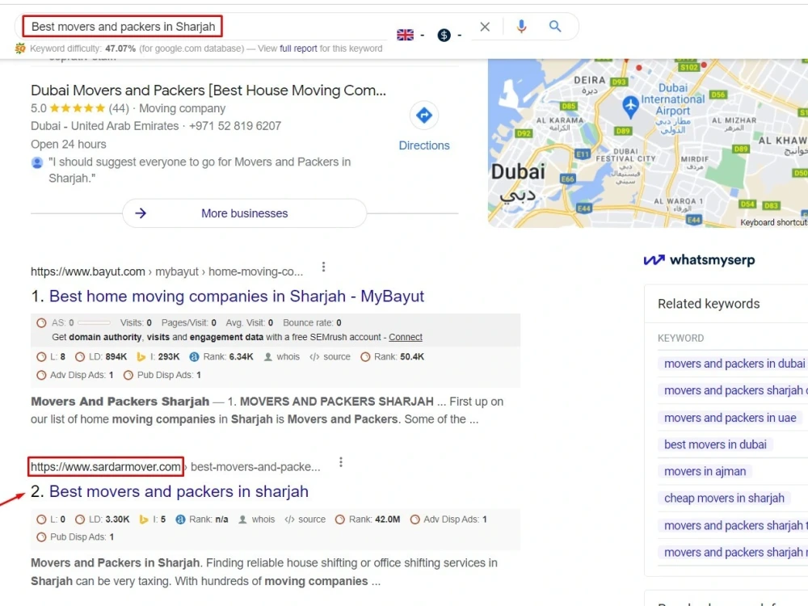Select related keyword best movers in dubai
This screenshot has width=808, height=606.
715,444
